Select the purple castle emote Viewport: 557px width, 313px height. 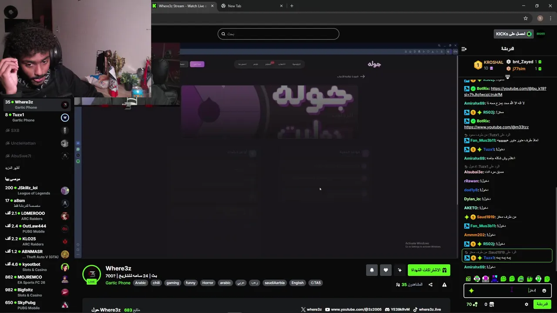point(494,279)
